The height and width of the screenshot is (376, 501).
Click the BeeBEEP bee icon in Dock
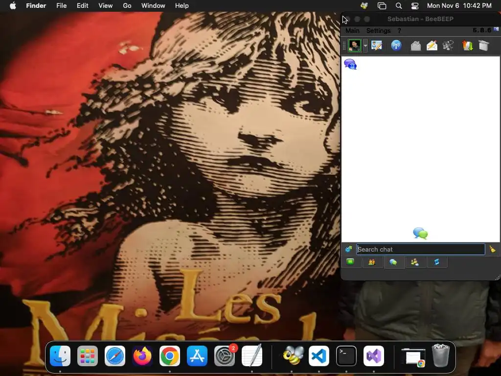tap(293, 356)
